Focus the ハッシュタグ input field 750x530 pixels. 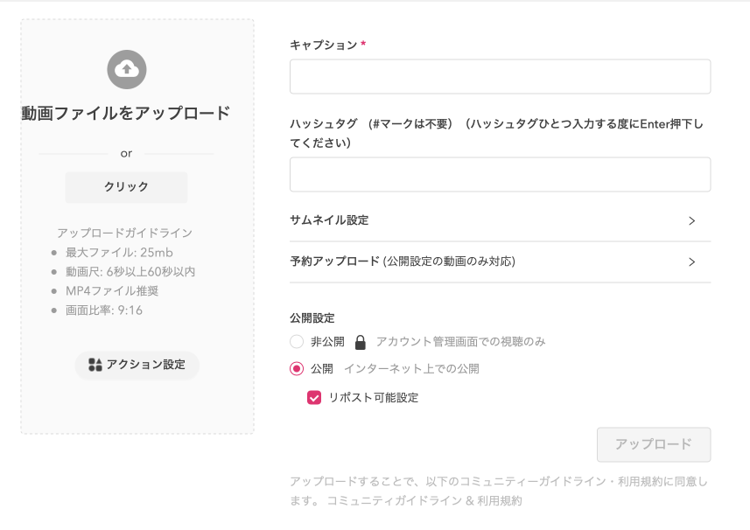tap(500, 174)
